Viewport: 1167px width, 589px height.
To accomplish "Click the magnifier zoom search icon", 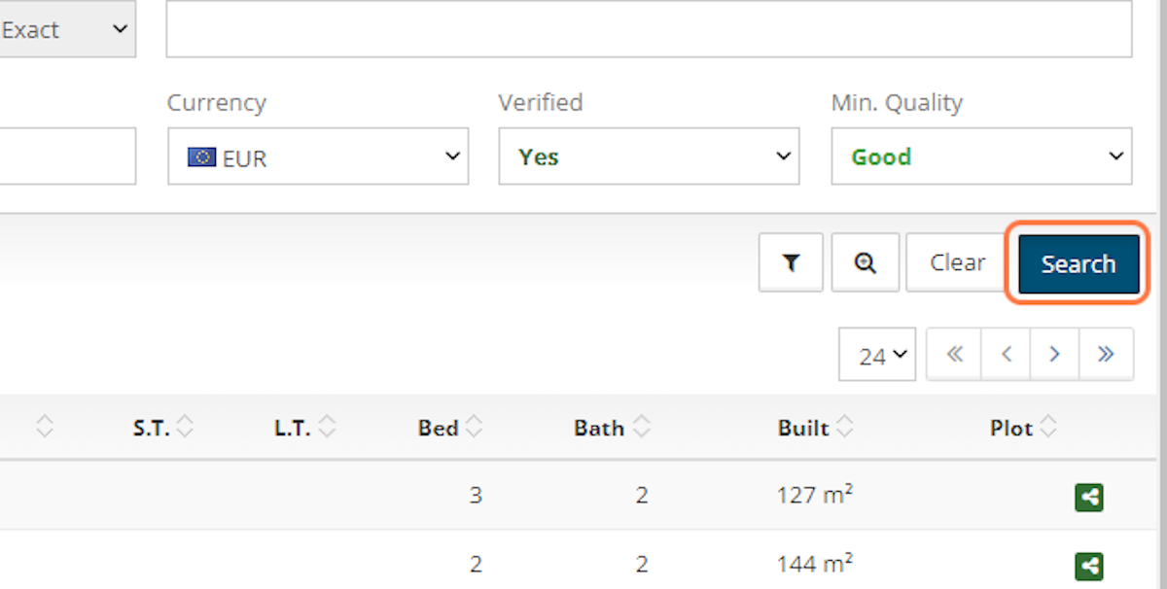I will [865, 262].
